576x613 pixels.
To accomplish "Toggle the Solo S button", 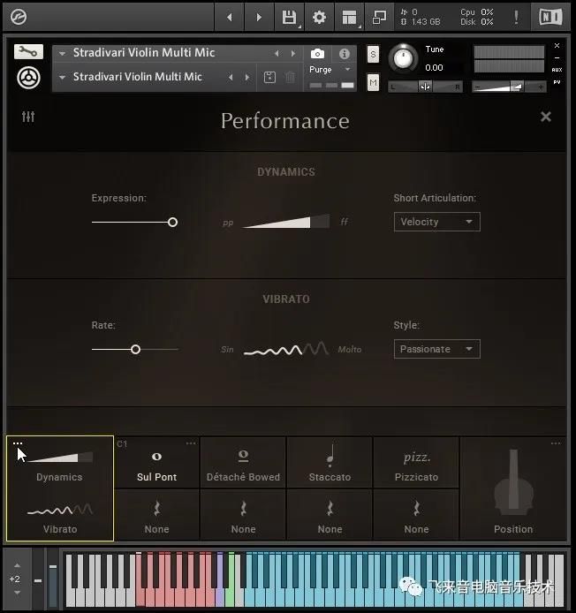I will point(373,54).
